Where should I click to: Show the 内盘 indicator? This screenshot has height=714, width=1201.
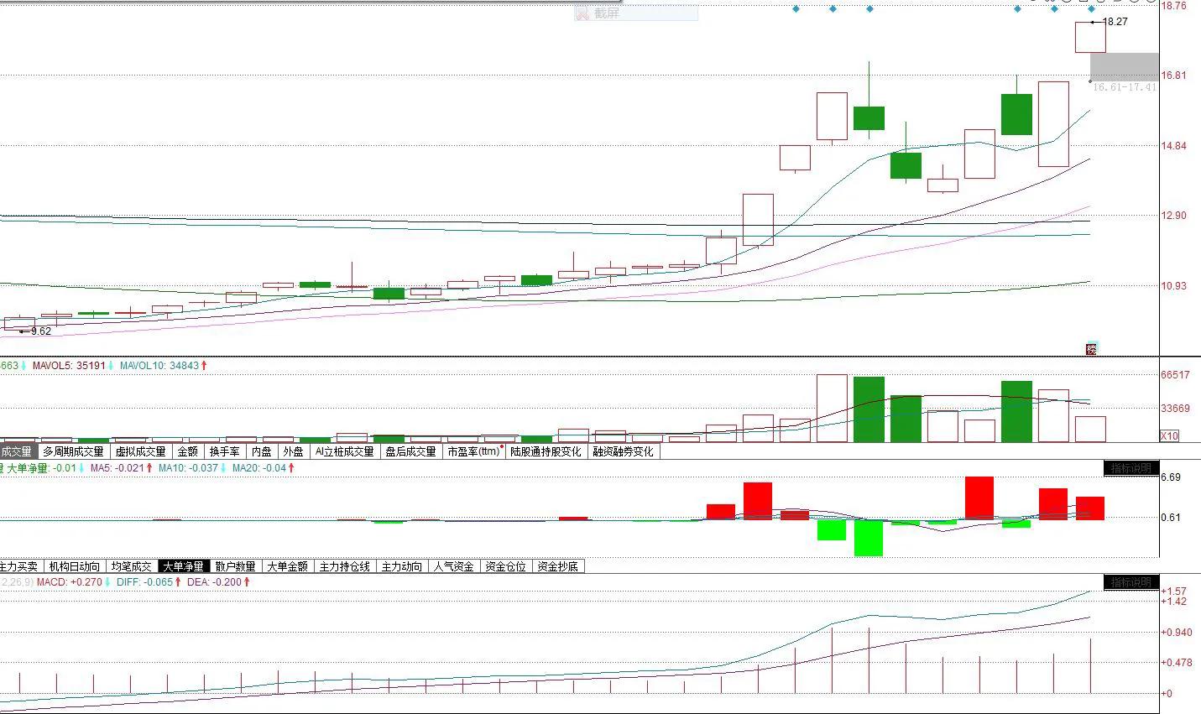coord(262,451)
